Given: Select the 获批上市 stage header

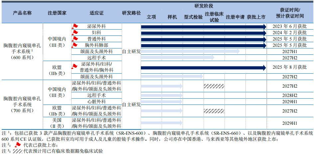Looking at the screenshot, I should [256, 17].
